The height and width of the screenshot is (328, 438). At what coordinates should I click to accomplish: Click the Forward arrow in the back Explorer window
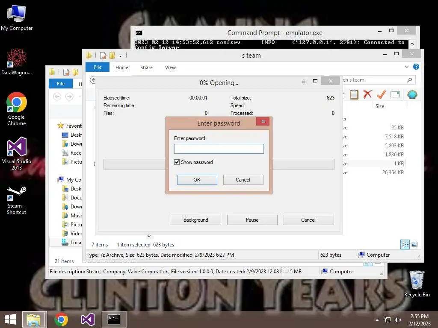[69, 97]
